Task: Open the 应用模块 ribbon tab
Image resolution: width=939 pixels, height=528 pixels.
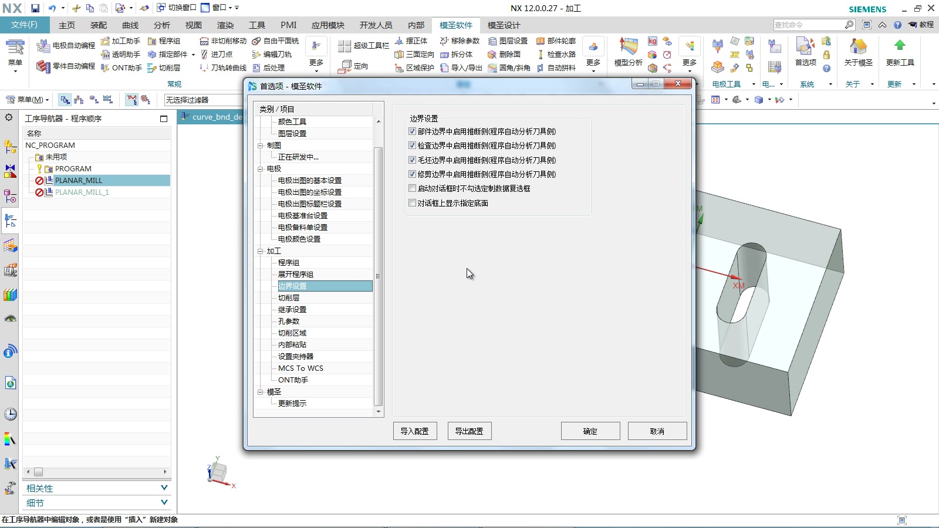Action: 328,25
